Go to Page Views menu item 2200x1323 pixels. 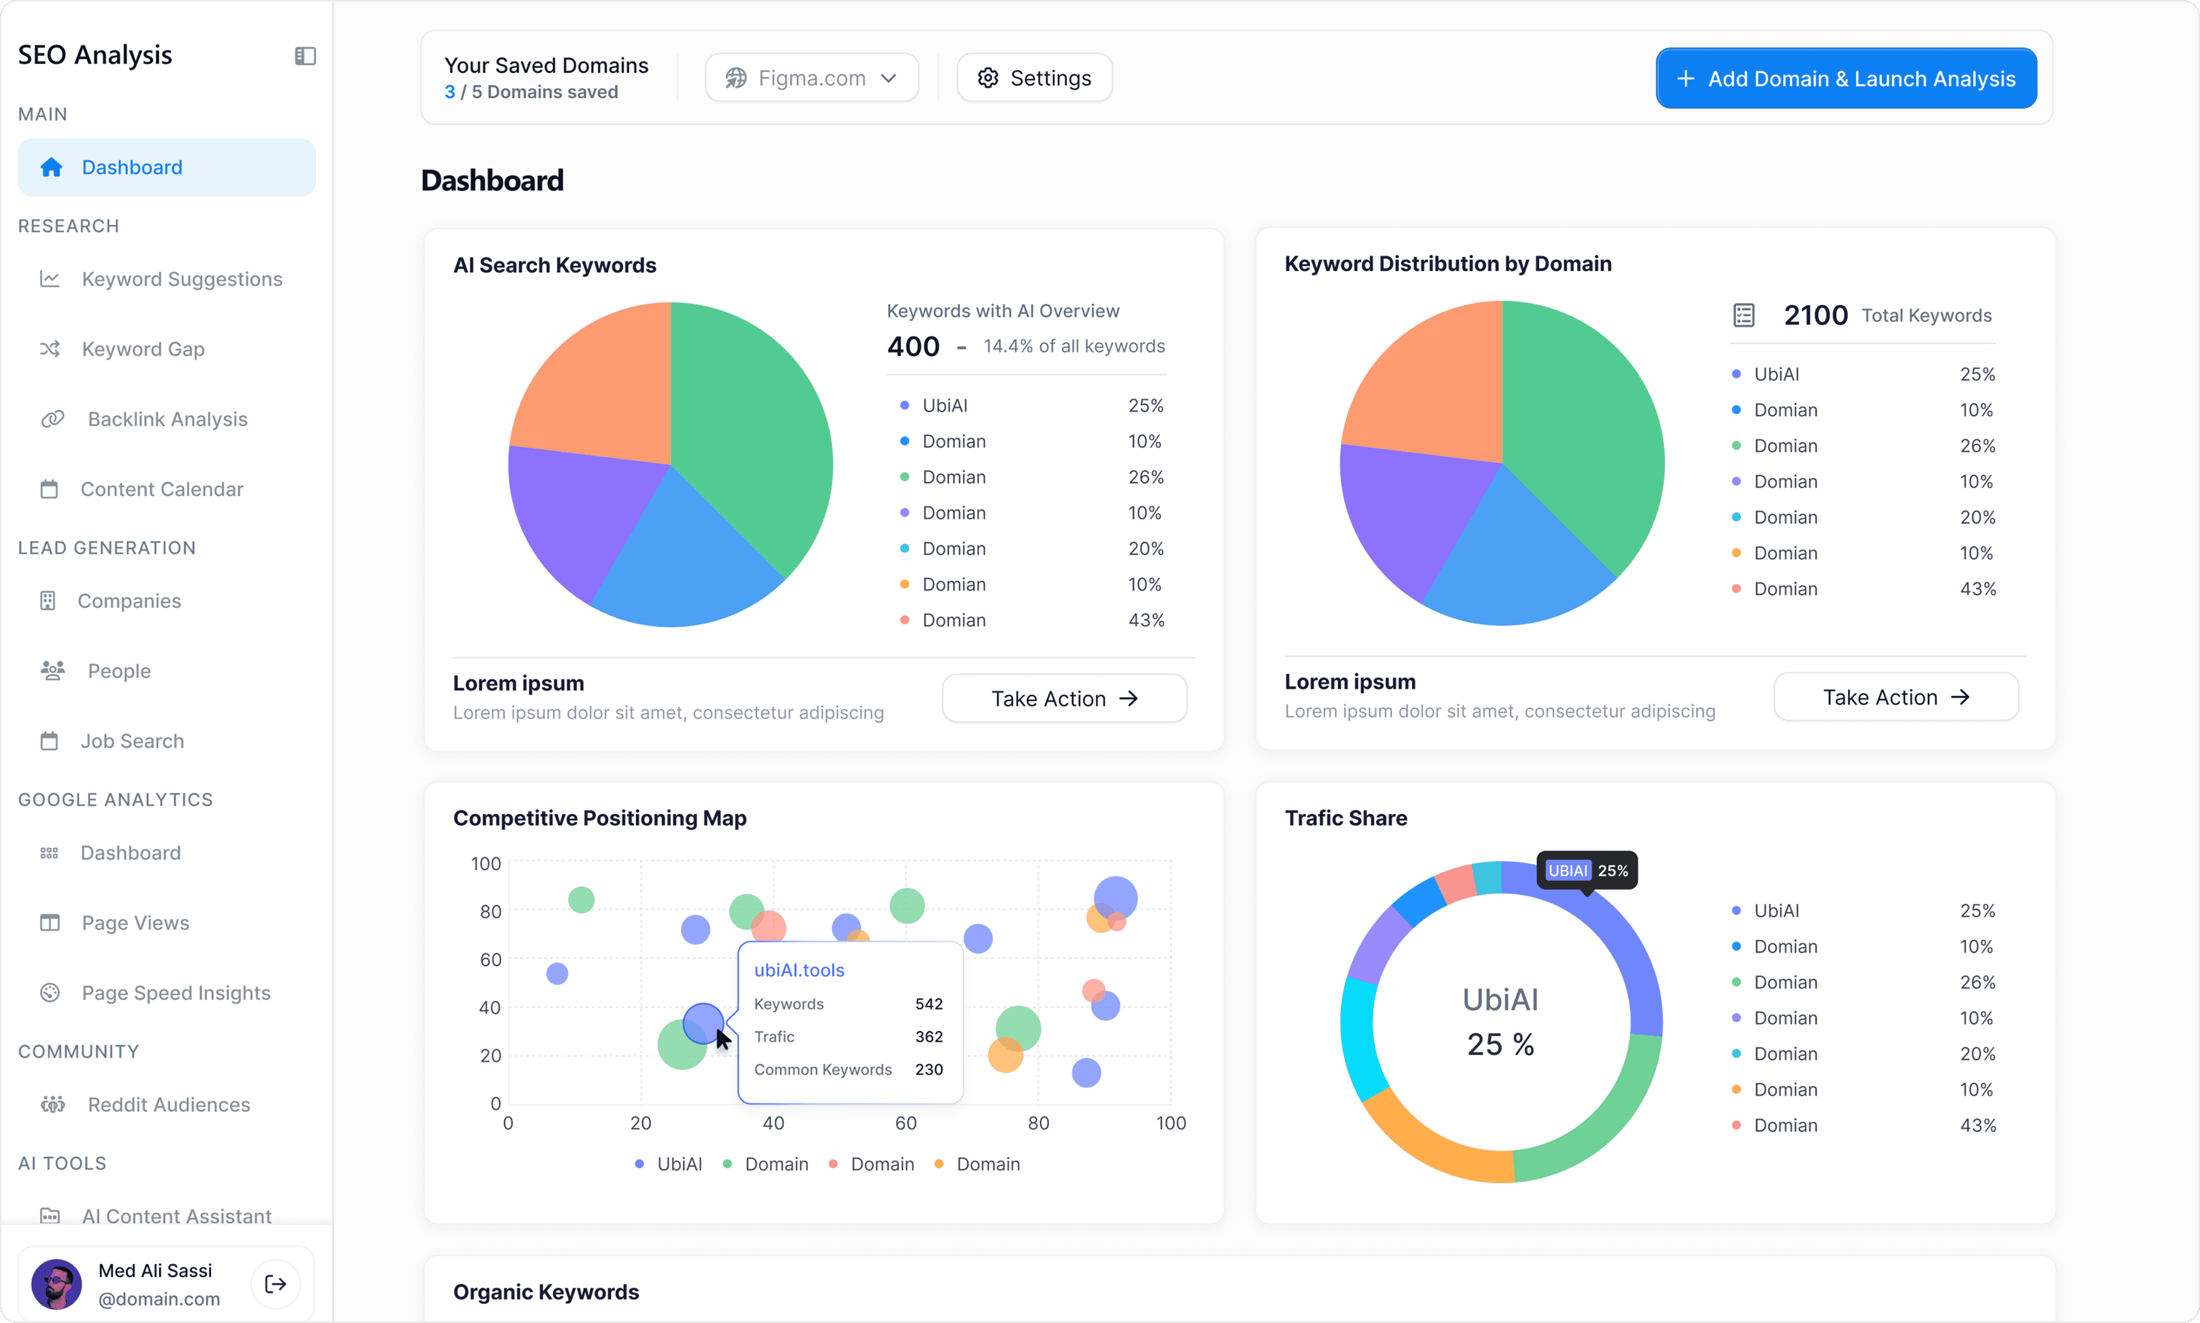pos(135,923)
